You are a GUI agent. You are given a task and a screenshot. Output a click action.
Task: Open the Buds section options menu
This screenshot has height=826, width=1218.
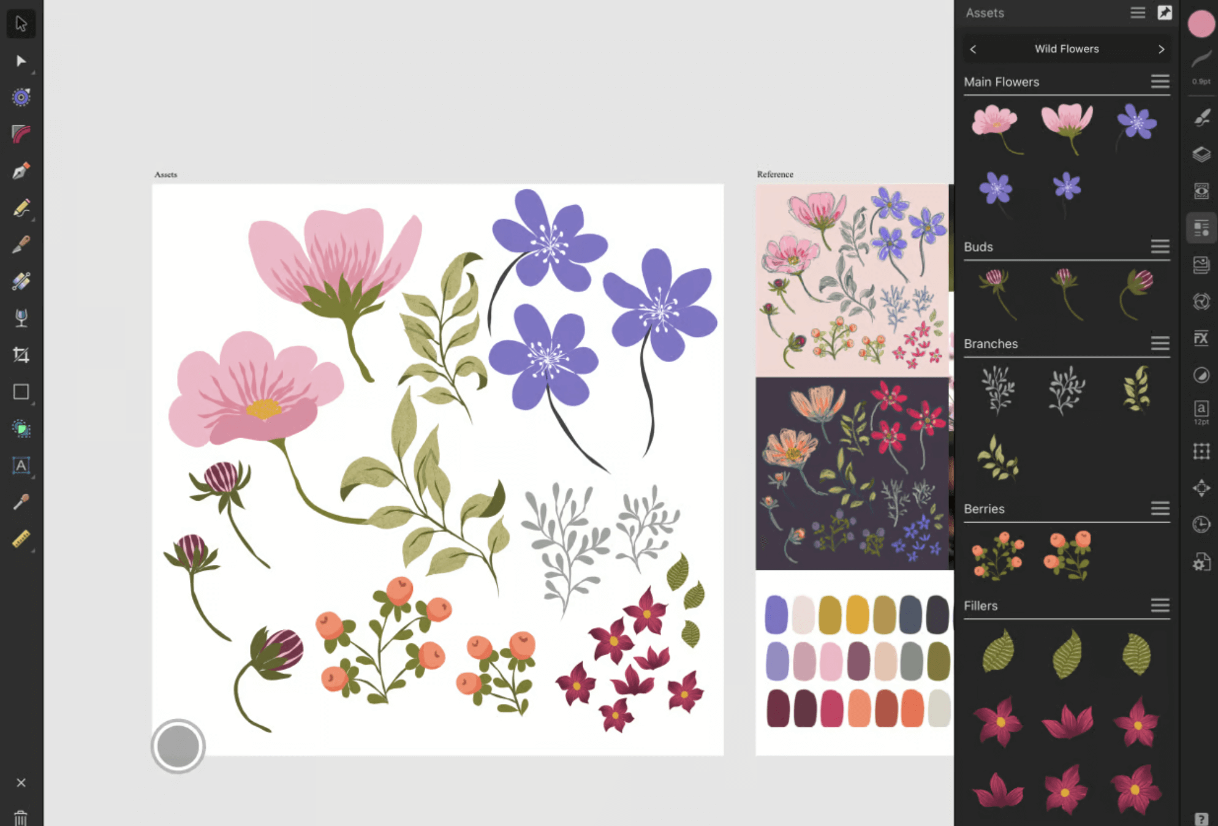tap(1160, 247)
